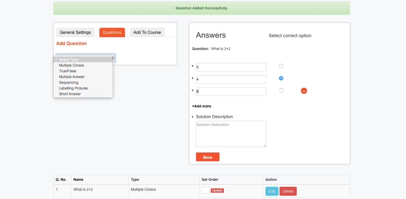Select Labelling Pictures question type
Image resolution: width=406 pixels, height=199 pixels.
pyautogui.click(x=73, y=88)
